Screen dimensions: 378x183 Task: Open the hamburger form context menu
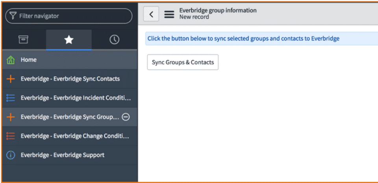(169, 14)
